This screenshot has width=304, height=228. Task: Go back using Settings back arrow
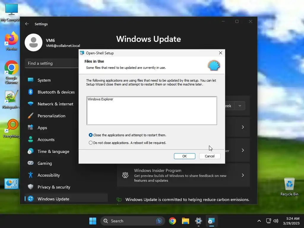tap(27, 24)
